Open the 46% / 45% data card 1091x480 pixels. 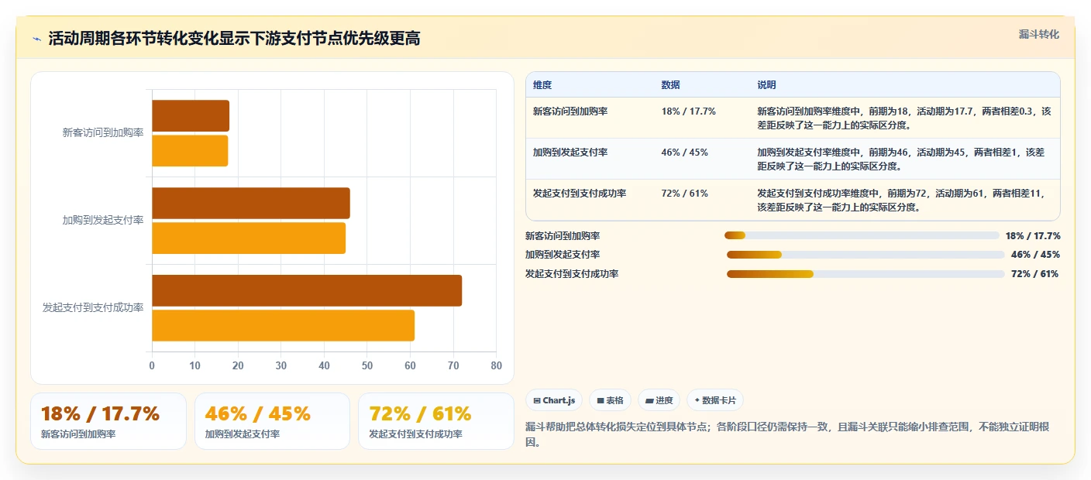click(x=273, y=421)
